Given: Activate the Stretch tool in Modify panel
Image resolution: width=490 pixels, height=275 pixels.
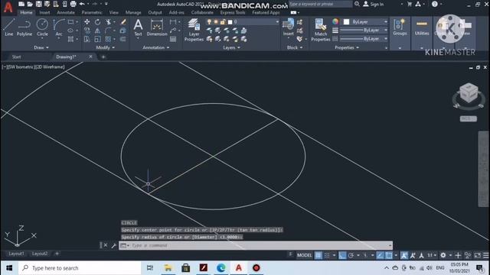Looking at the screenshot, I should coord(87,39).
